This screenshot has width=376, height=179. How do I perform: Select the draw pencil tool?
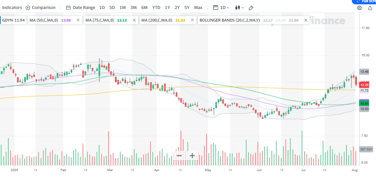[251, 8]
